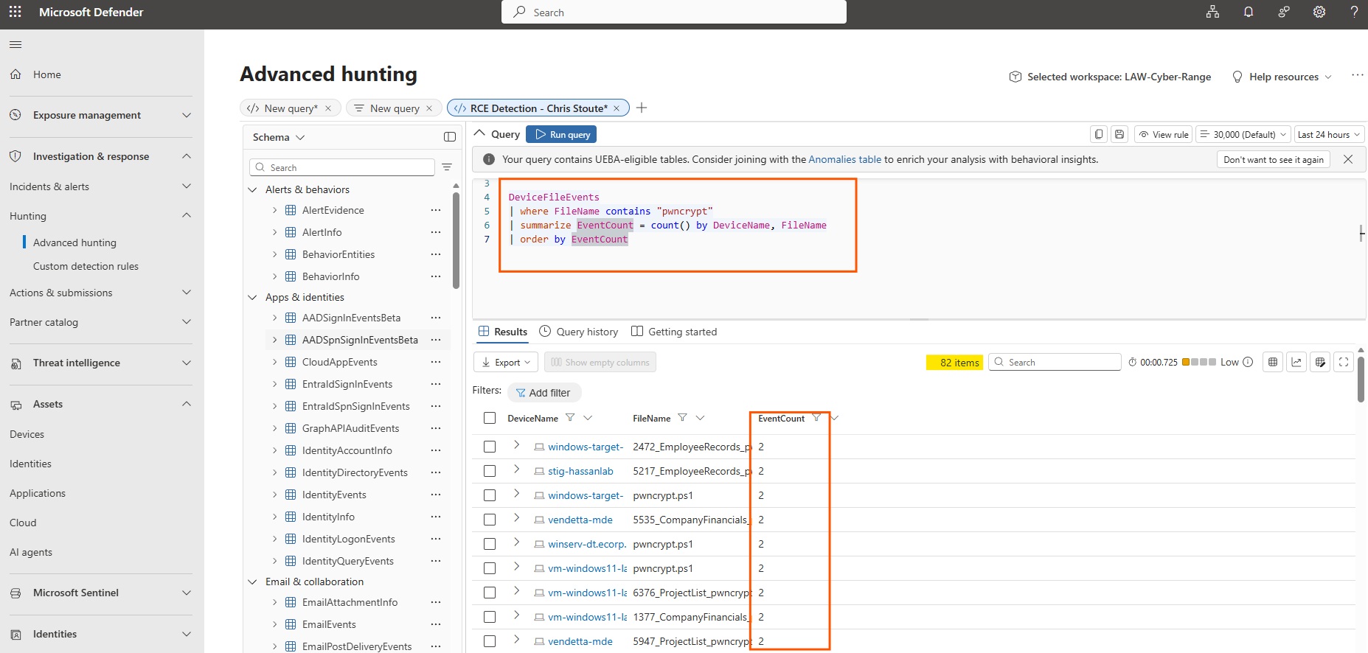Collapse the Query editor section chevron
This screenshot has height=653, width=1368.
480,133
